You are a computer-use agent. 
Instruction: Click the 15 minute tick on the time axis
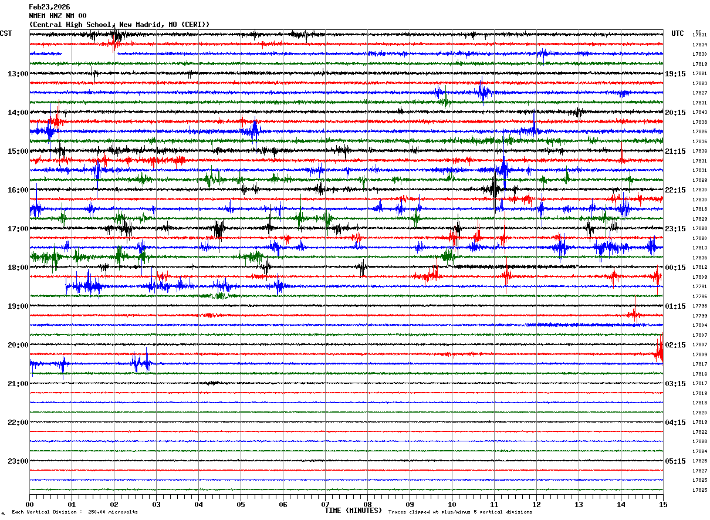coord(662,504)
